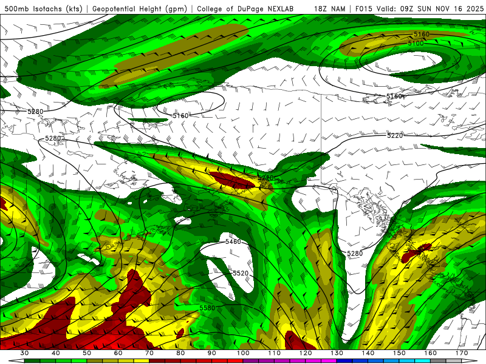The image size is (486, 364).
Task: Click the 5220 label beside the dark red jet core
Action: point(265,178)
